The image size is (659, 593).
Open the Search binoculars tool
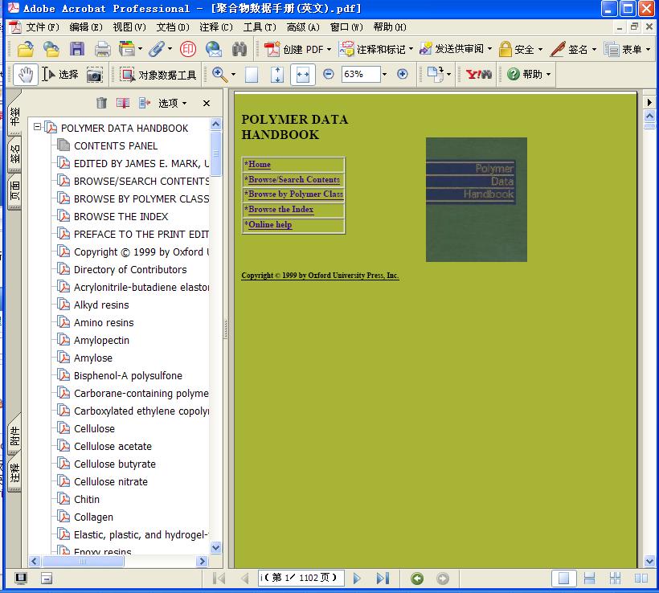click(x=239, y=50)
